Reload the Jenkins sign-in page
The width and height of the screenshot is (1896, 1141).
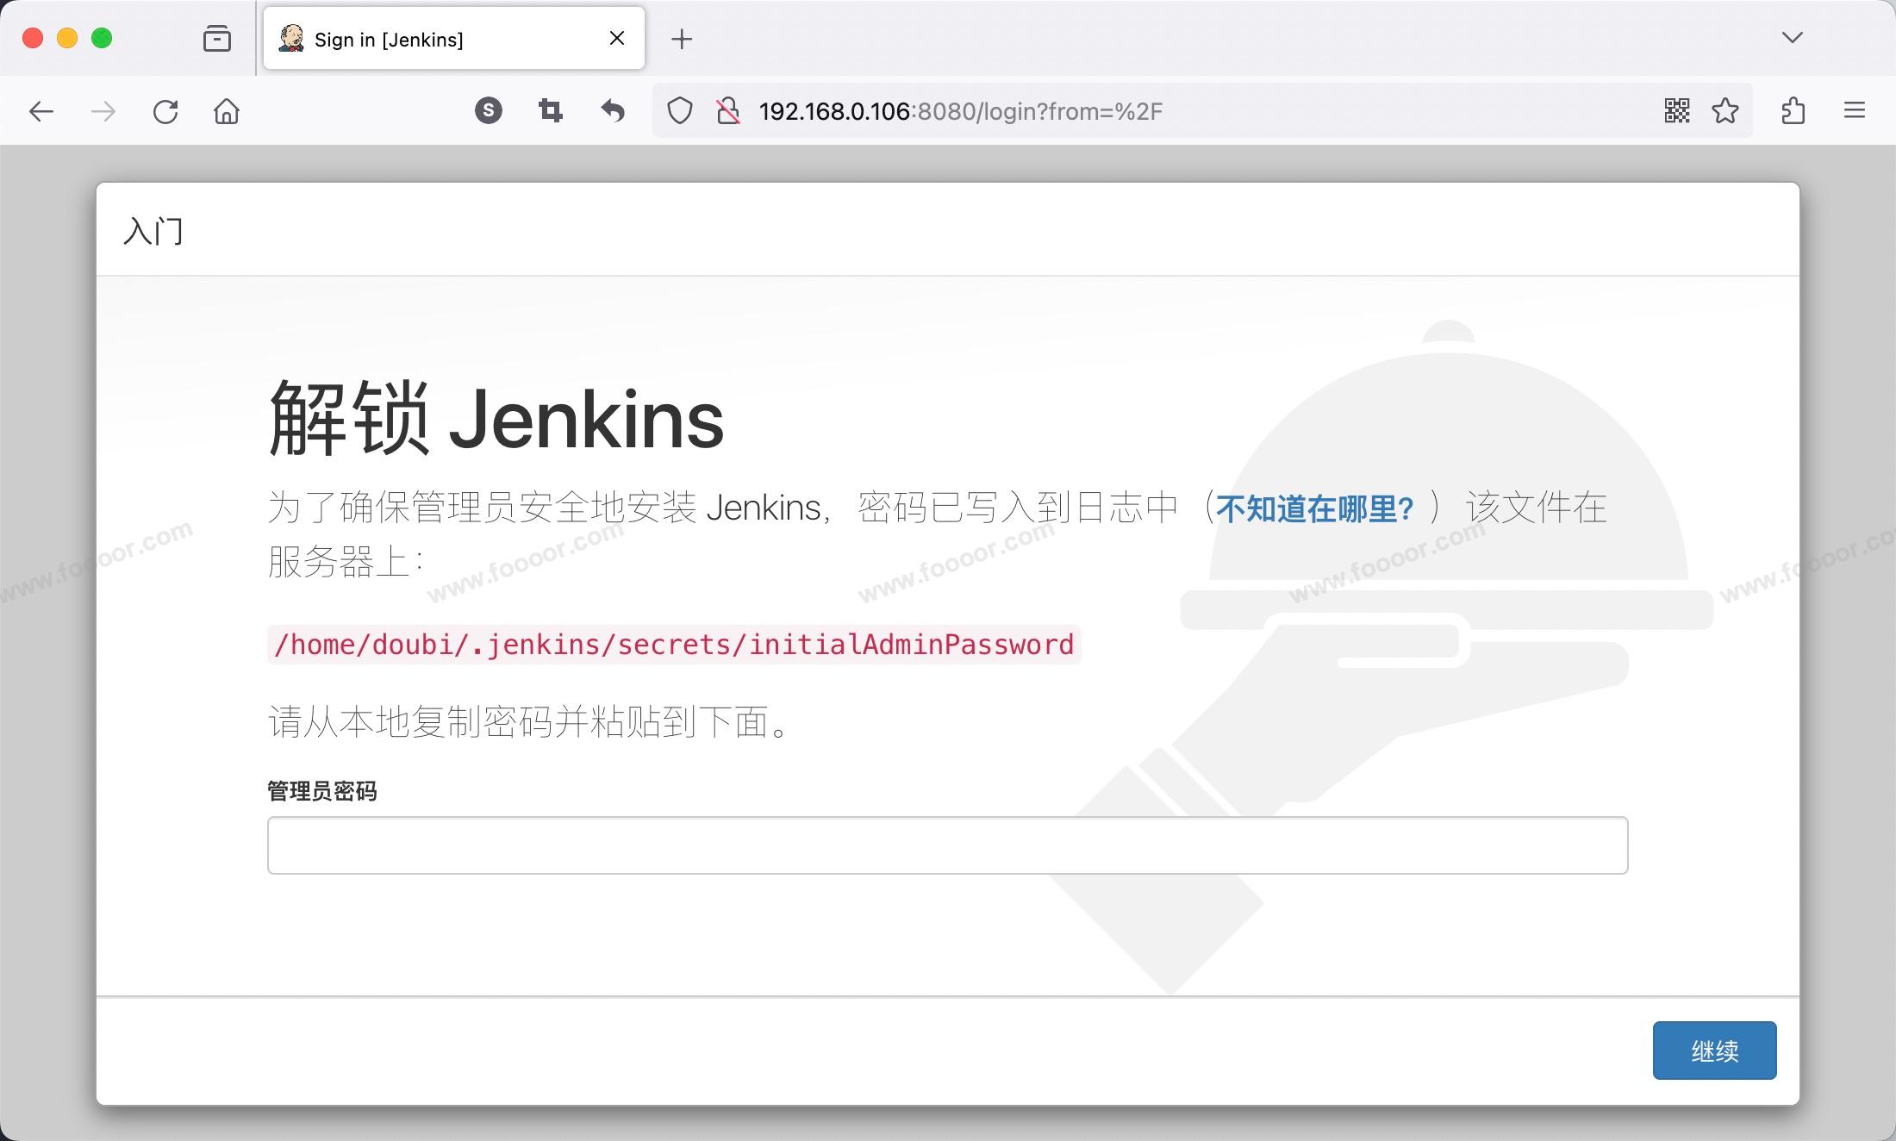pyautogui.click(x=165, y=111)
